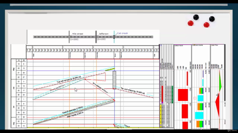
Task: Click the thin red Labour hours bar at top
Action: tap(187, 79)
